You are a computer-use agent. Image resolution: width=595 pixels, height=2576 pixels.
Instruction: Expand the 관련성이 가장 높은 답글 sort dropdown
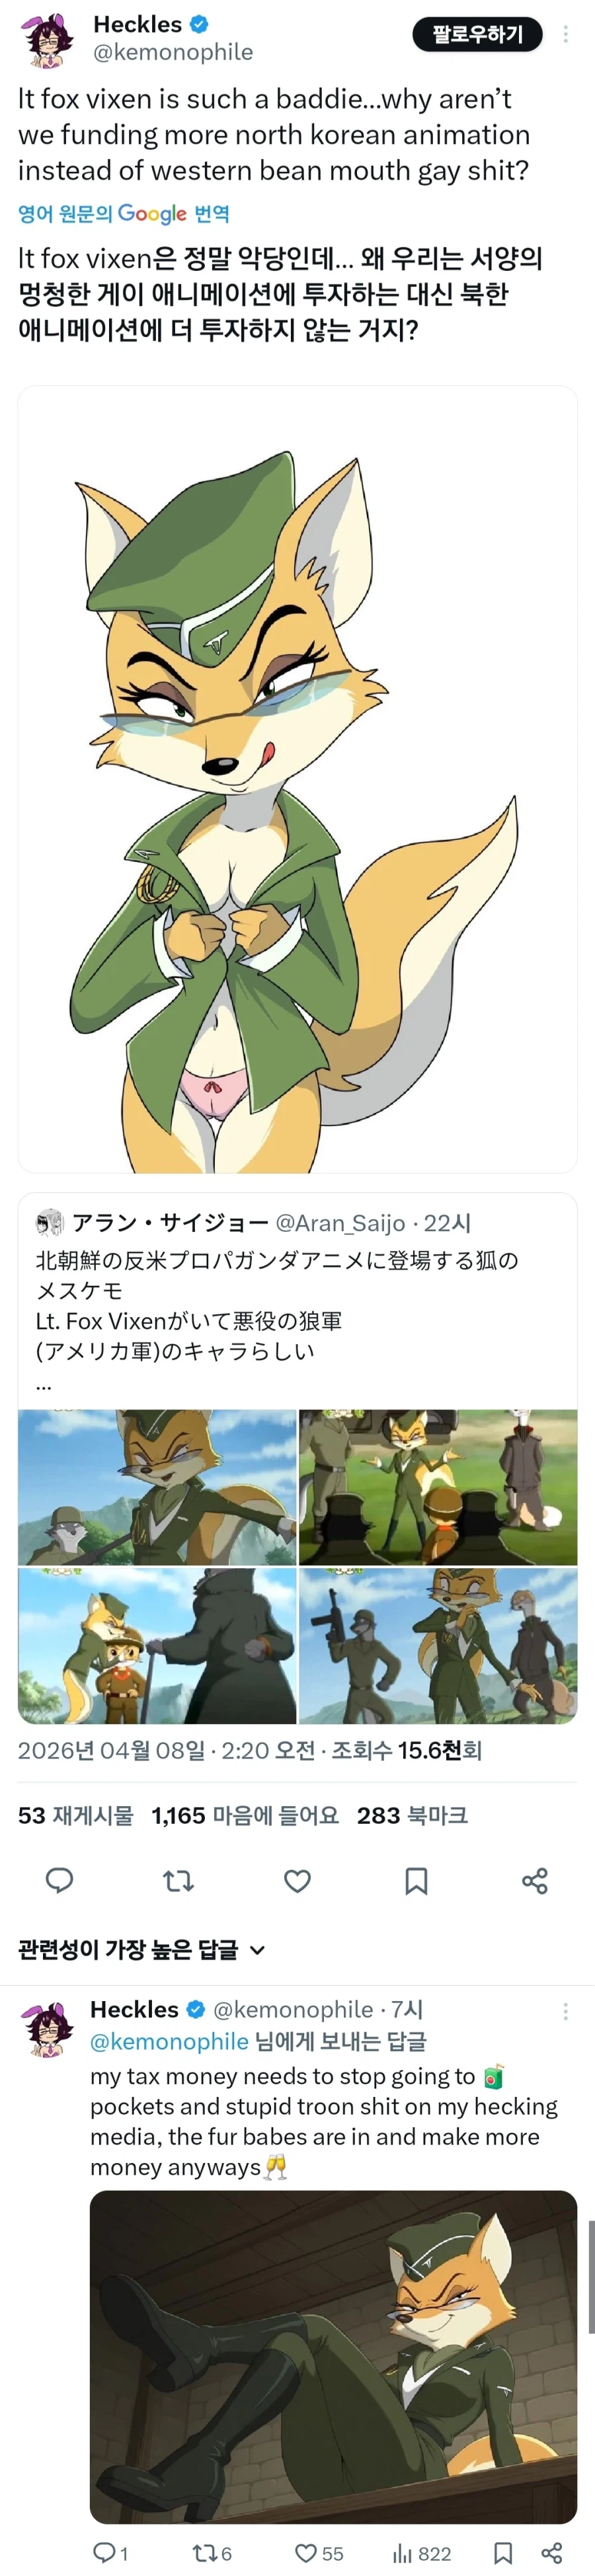point(141,1949)
